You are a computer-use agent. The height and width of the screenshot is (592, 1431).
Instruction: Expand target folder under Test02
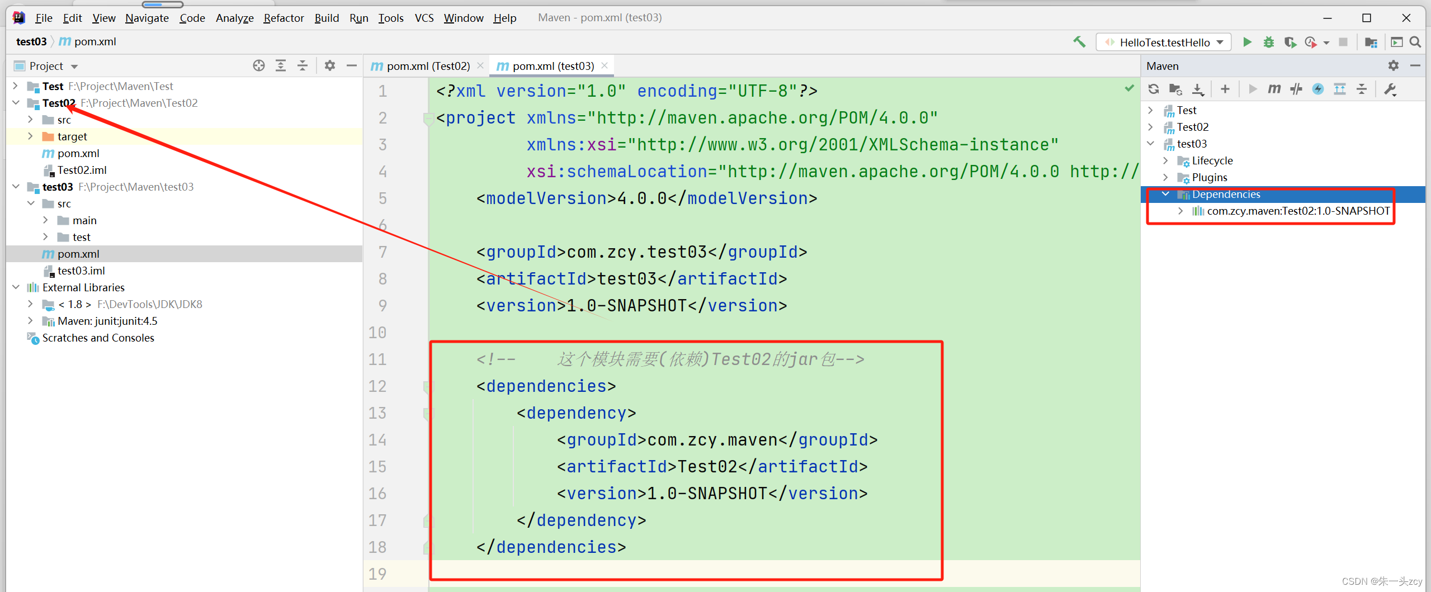point(31,136)
